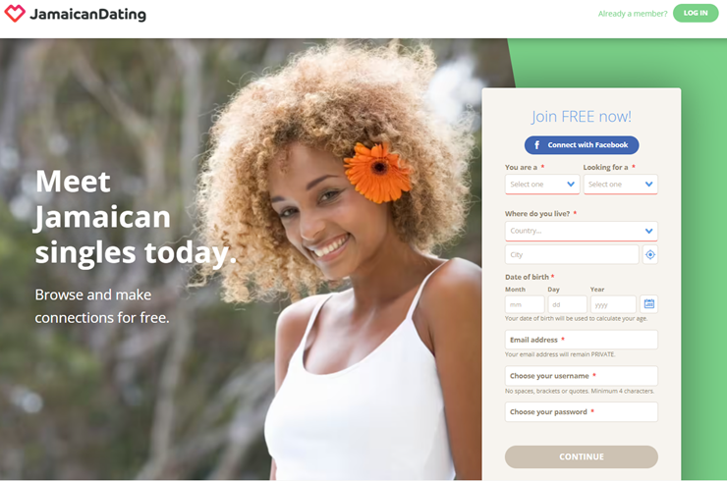Image resolution: width=727 pixels, height=481 pixels.
Task: Click the 'Already a member?' link
Action: (633, 14)
